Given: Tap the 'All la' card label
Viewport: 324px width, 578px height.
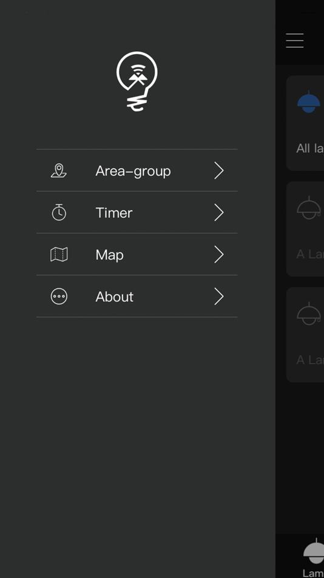Looking at the screenshot, I should click(x=310, y=148).
